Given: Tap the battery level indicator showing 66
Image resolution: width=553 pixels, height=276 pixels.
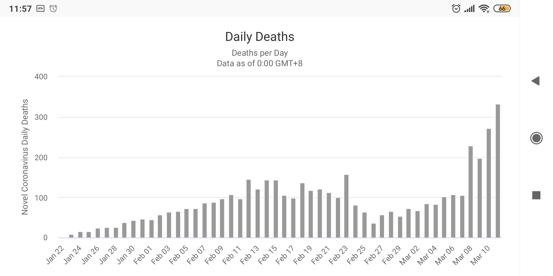Looking at the screenshot, I should [x=502, y=9].
